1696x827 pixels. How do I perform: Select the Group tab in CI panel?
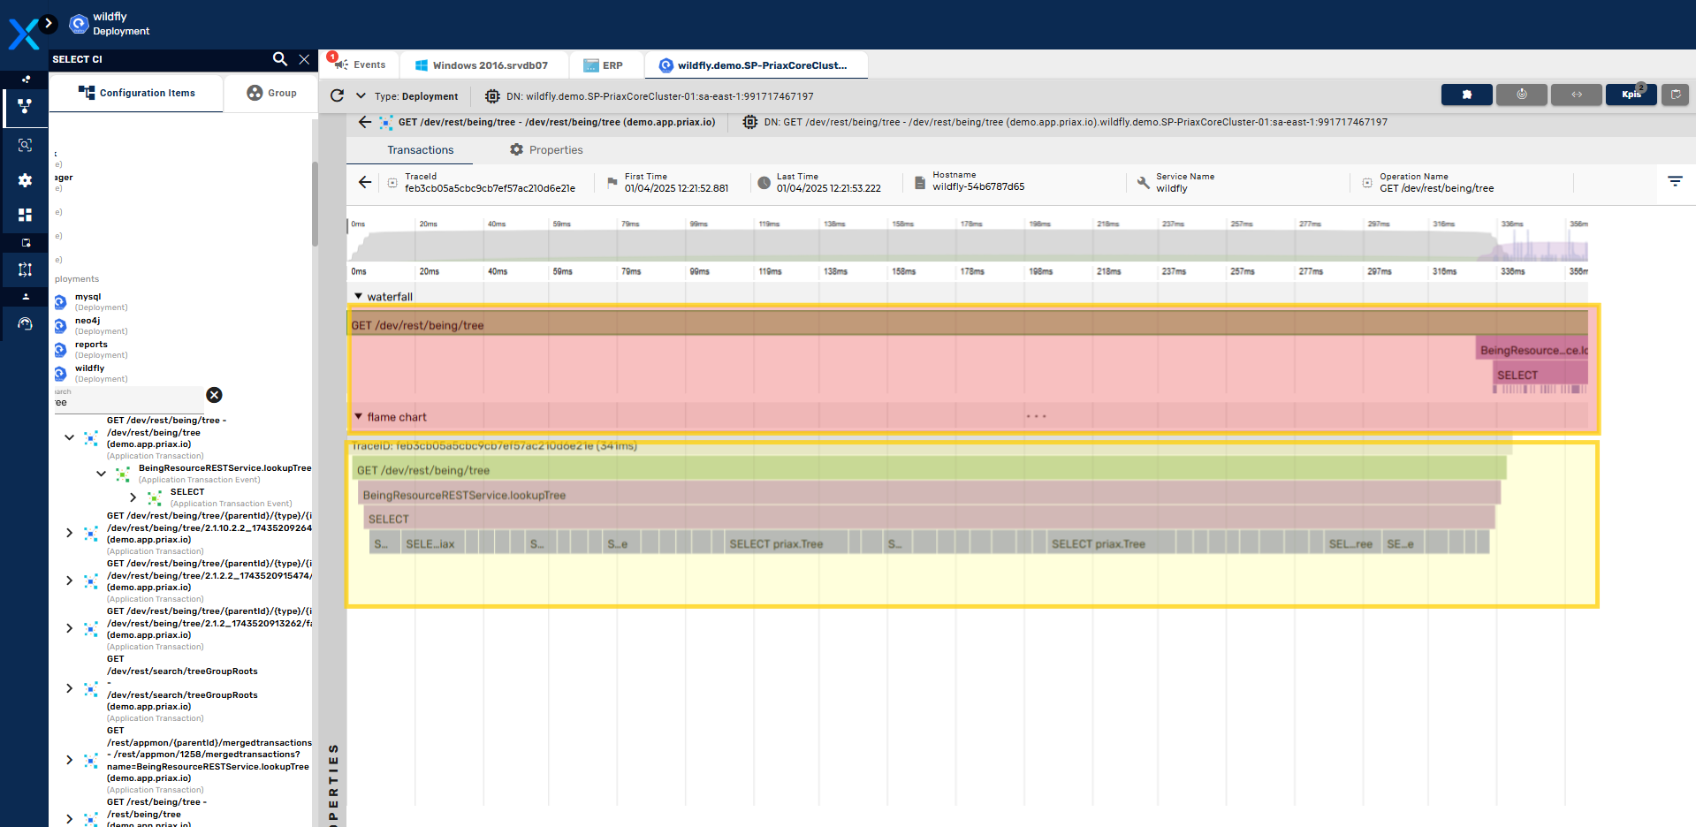tap(271, 93)
